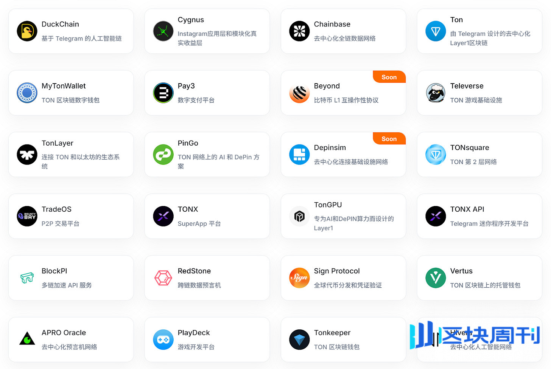The width and height of the screenshot is (551, 369).
Task: Open the TradeOS Bounty Bay icon
Action: 27,216
